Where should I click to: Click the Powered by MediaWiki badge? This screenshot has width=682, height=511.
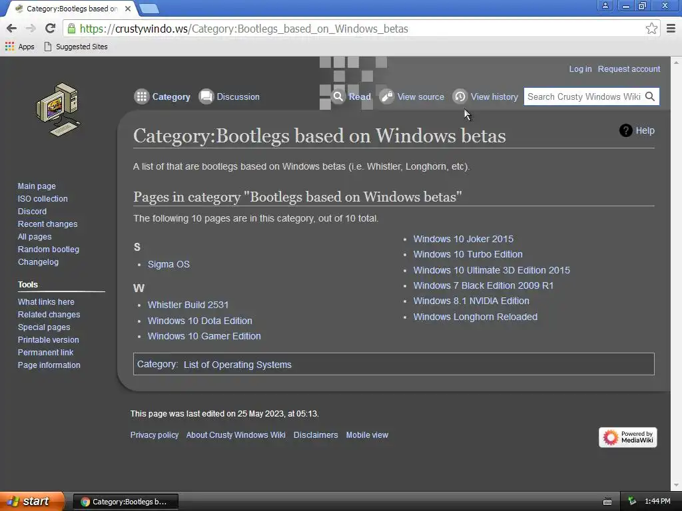(x=627, y=437)
